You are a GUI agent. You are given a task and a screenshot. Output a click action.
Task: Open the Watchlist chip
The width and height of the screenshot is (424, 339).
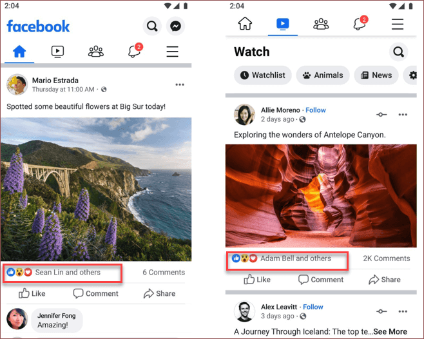(x=262, y=75)
